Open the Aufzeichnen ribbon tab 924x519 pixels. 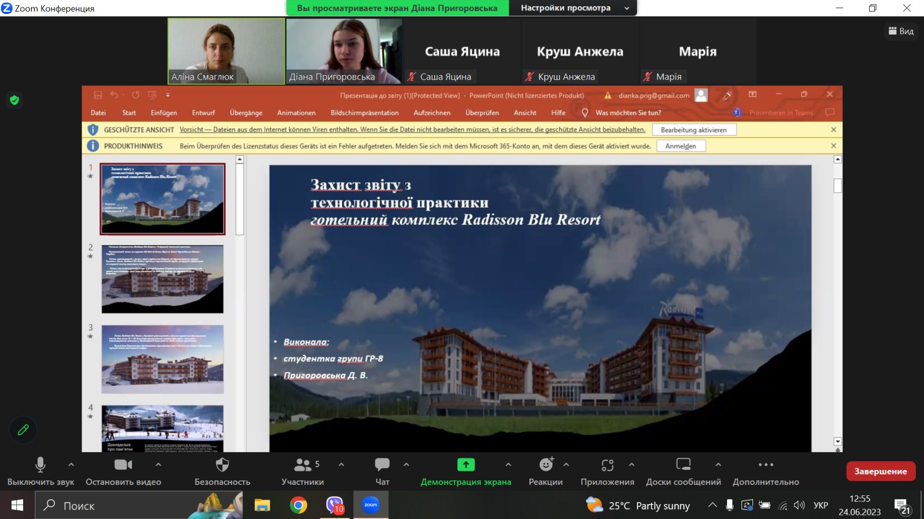pos(432,113)
